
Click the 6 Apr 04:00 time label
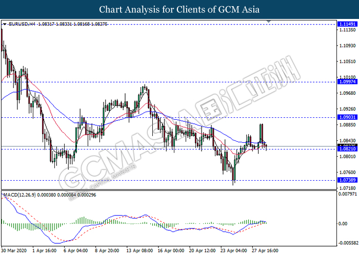pyautogui.click(x=75, y=250)
